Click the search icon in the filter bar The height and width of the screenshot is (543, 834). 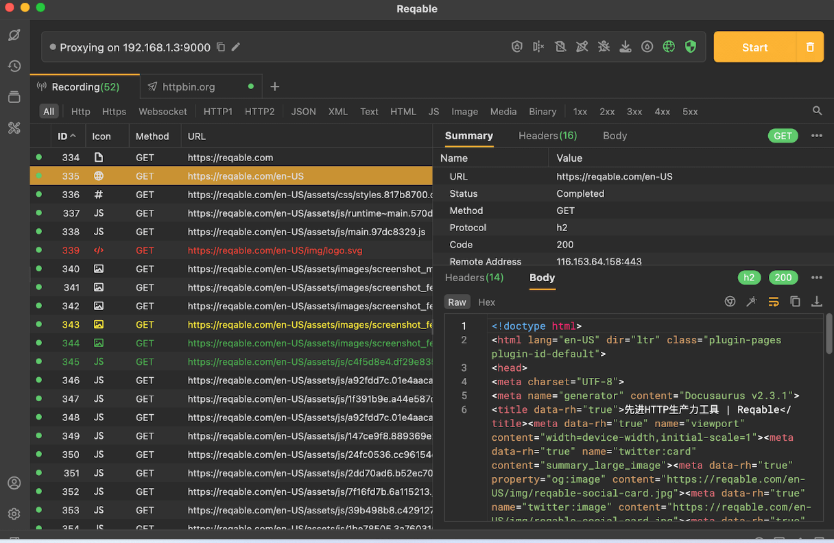coord(817,111)
